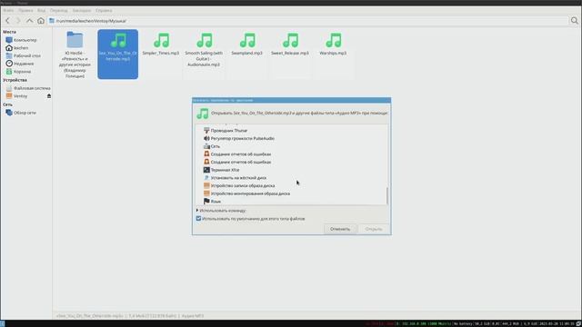Open the Справка menu
The image size is (582, 327).
point(104,10)
